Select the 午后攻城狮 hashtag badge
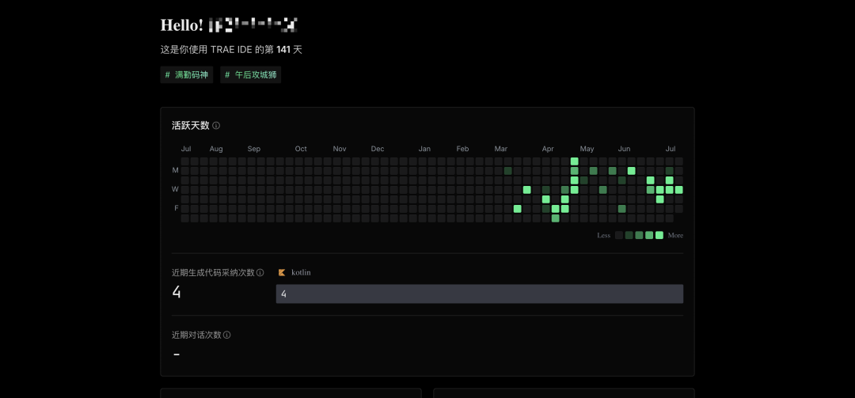 pos(251,75)
